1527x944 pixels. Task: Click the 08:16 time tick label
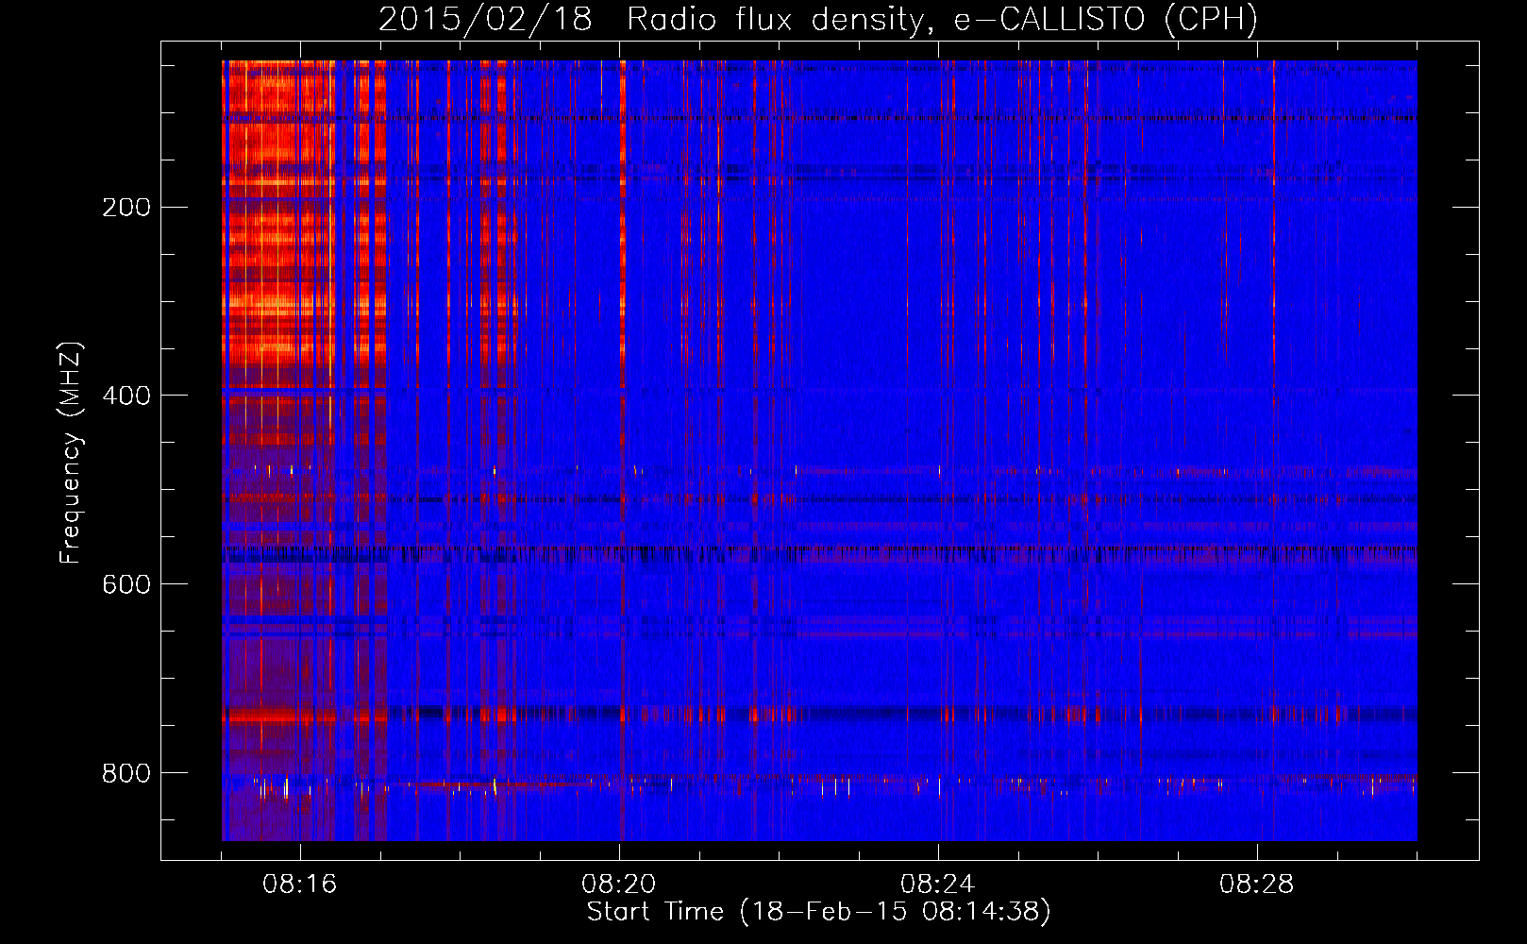coord(300,885)
